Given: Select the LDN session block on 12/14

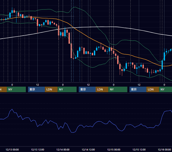Looking at the screenshot, I should click(102, 89).
